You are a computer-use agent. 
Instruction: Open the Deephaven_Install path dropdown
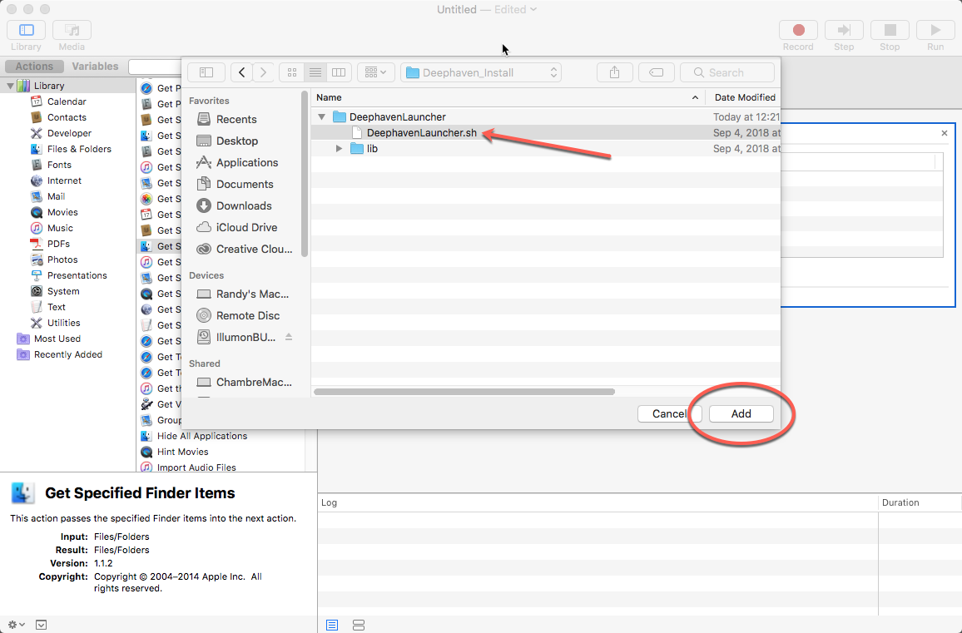[x=481, y=72]
